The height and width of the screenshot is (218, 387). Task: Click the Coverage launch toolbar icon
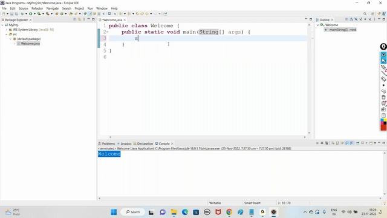39,14
